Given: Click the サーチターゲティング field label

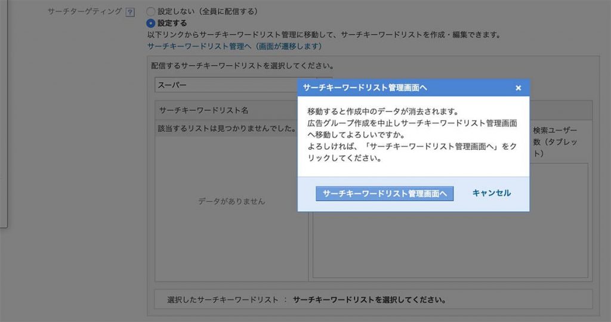Looking at the screenshot, I should pos(85,12).
